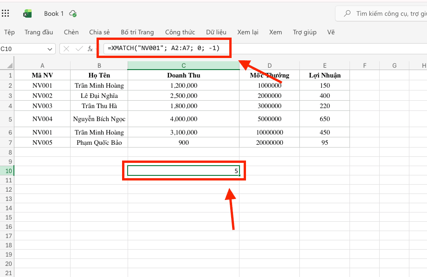Click the cloud saved status icon
This screenshot has width=427, height=277.
(73, 13)
